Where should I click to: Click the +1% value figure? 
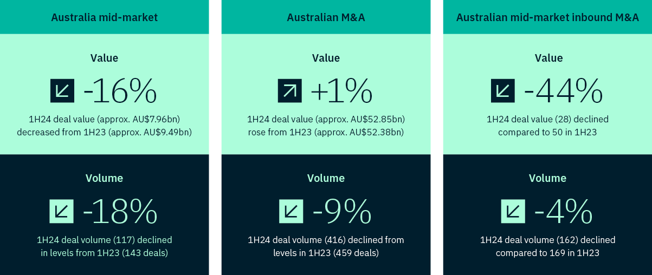pyautogui.click(x=341, y=91)
